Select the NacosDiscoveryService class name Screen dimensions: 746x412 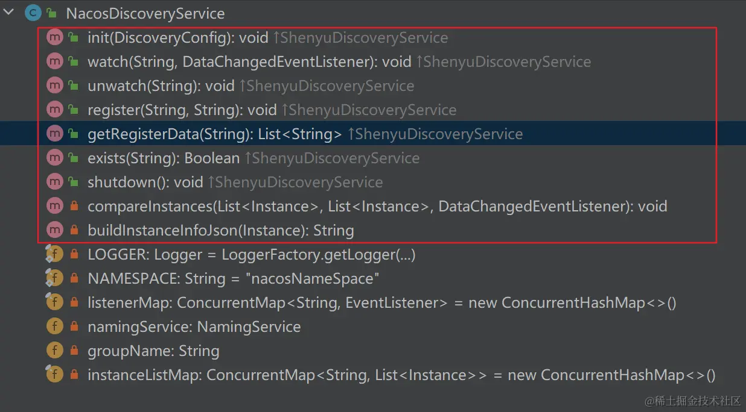145,13
